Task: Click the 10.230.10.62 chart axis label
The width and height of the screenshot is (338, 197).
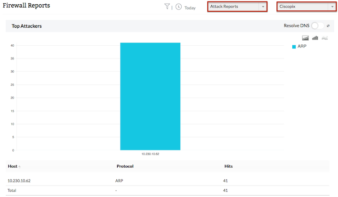Action: coord(150,154)
